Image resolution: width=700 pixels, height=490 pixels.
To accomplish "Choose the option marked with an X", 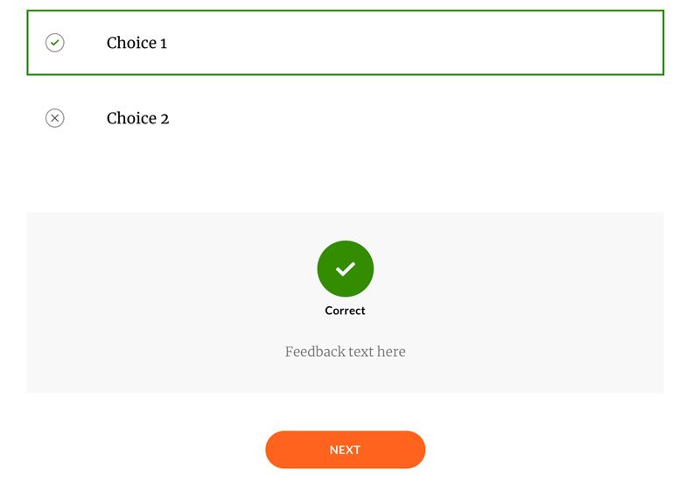I will click(x=137, y=118).
